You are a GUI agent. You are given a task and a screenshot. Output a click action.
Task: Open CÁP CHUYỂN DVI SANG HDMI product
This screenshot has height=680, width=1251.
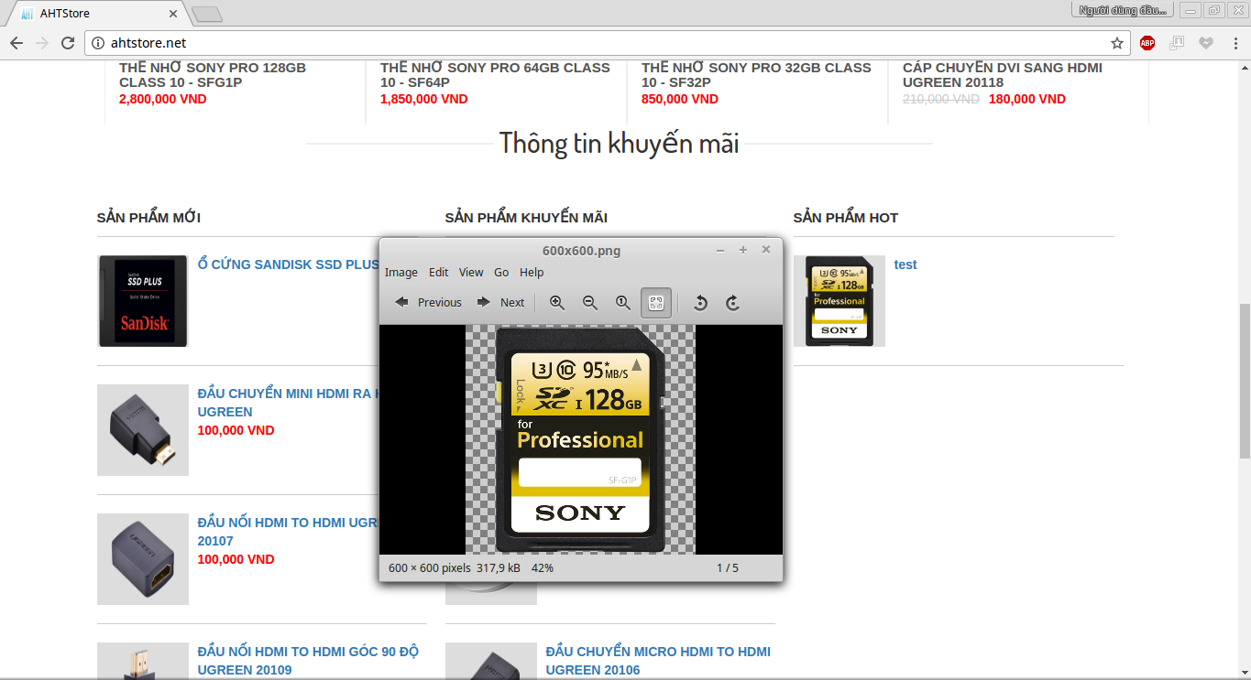click(1003, 75)
